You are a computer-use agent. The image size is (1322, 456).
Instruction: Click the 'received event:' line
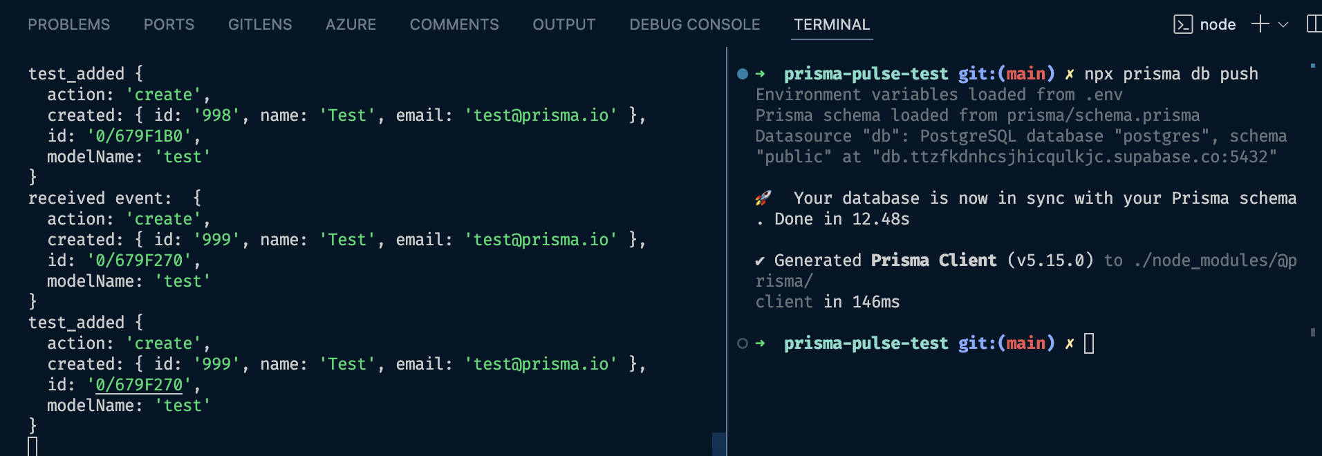coord(115,198)
